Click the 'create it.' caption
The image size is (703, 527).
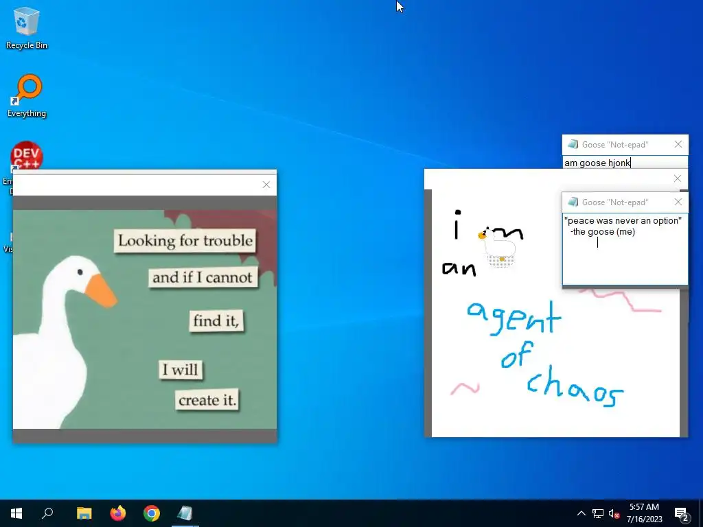[x=207, y=400]
